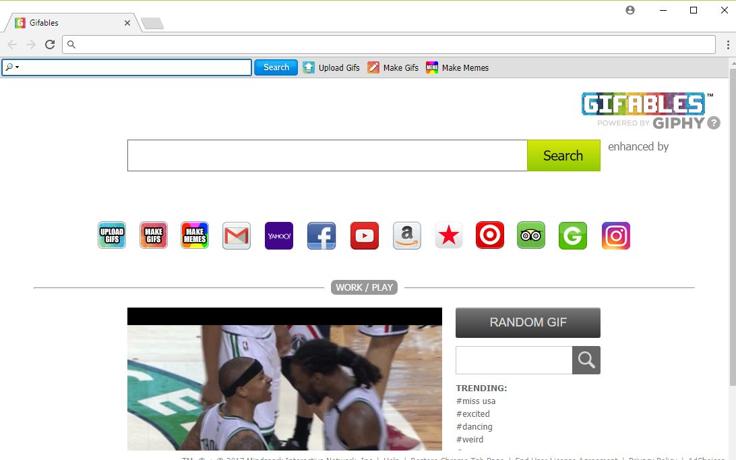Viewport: 736px width, 460px height.
Task: Click the green Search button
Action: [x=563, y=156]
